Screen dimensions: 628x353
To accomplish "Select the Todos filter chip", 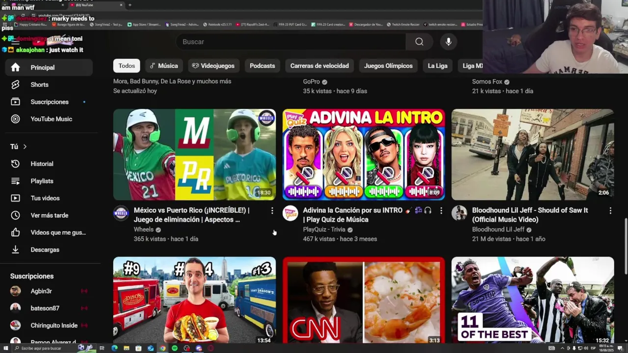I will pyautogui.click(x=127, y=66).
